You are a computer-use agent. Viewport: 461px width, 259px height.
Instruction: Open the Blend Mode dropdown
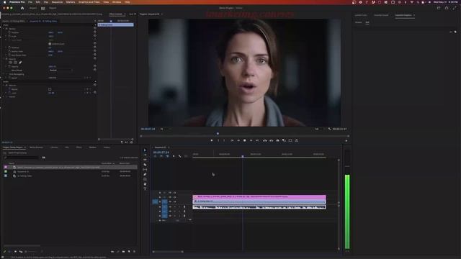pyautogui.click(x=61, y=71)
